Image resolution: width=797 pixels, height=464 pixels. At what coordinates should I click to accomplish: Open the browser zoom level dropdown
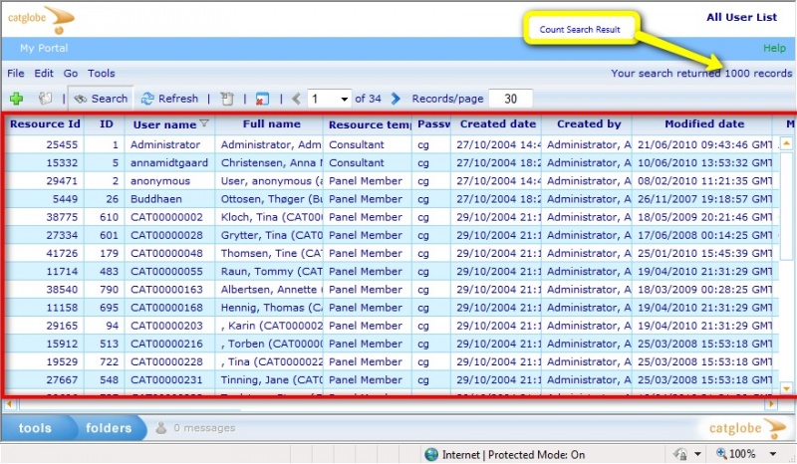click(769, 454)
